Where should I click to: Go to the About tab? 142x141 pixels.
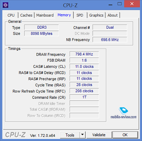coord(113,15)
